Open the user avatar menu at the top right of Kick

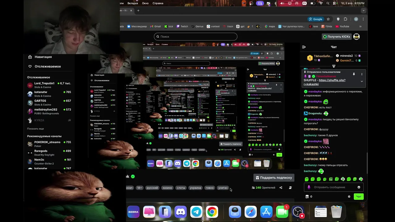coord(356,36)
